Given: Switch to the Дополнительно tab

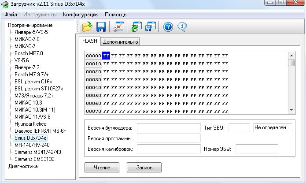Looking at the screenshot, I should click(x=121, y=42).
